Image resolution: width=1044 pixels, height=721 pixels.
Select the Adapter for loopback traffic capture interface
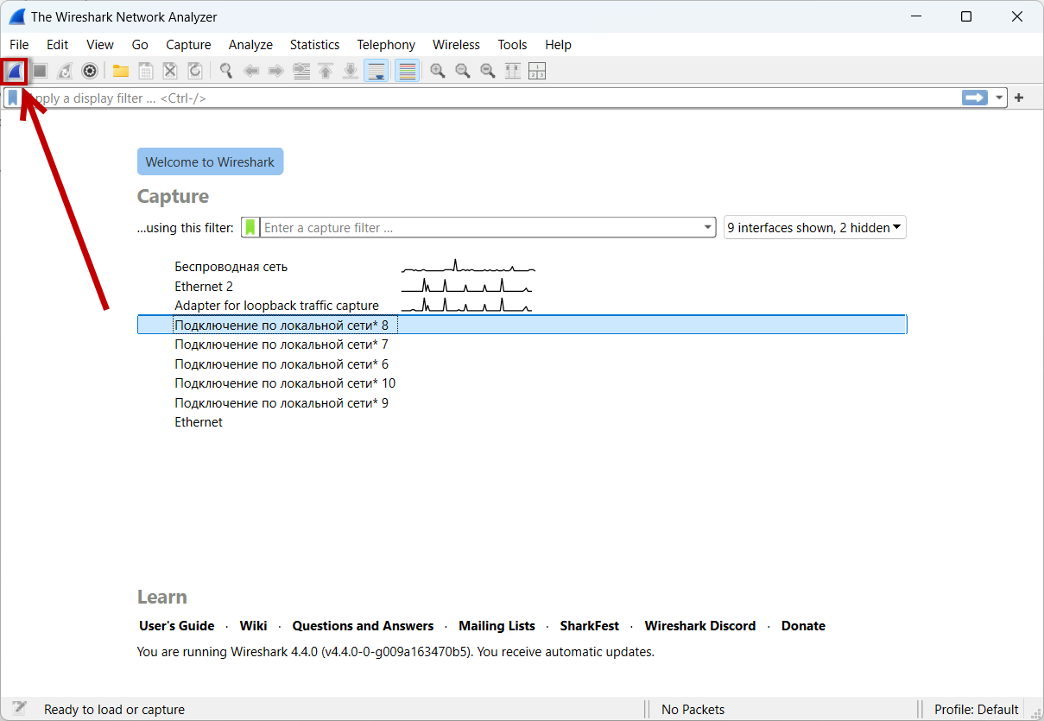pyautogui.click(x=276, y=306)
